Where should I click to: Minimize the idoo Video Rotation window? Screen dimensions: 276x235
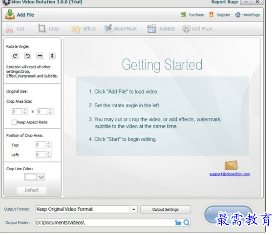(246, 2)
